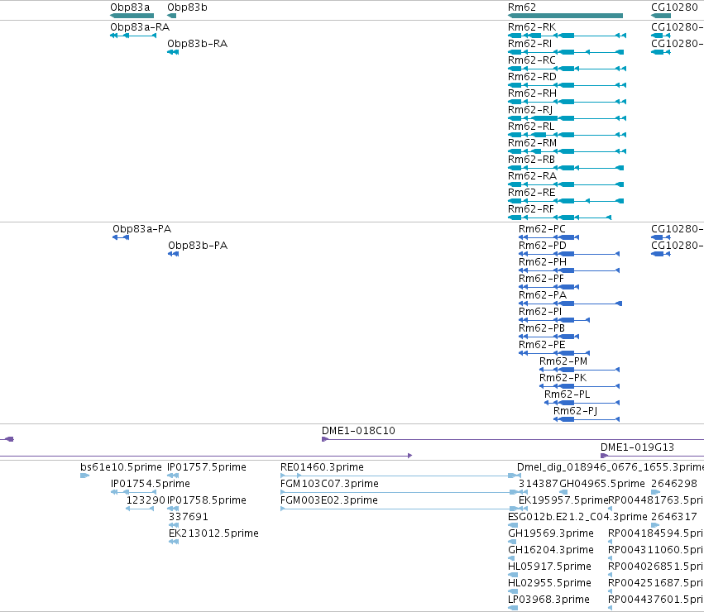
Task: Select the FGM003E02.3prime EST label
Action: point(328,500)
